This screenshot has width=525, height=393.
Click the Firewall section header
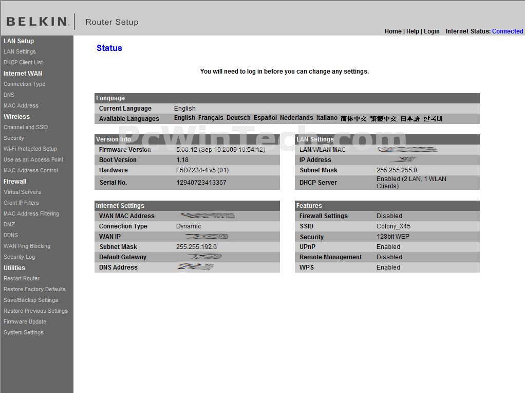coord(15,182)
